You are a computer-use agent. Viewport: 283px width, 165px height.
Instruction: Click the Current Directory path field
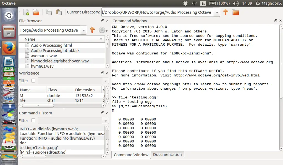coord(157,12)
